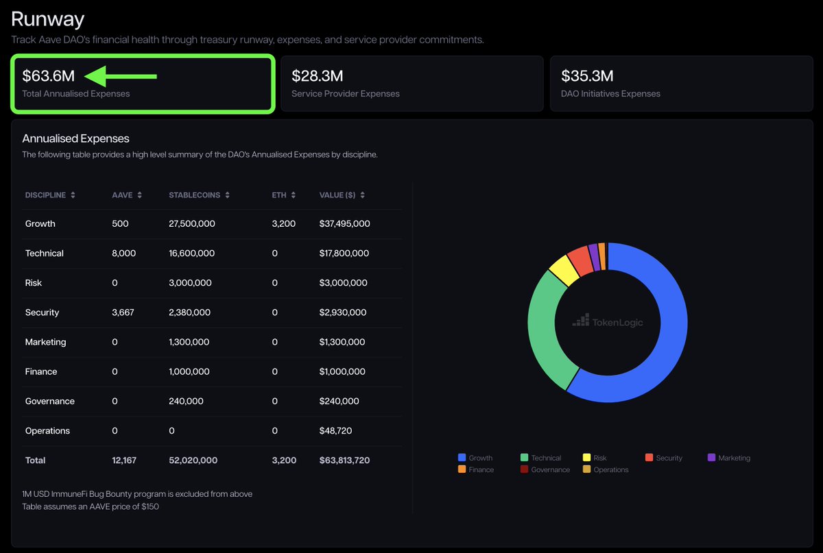Screen dimensions: 823x553
Task: Toggle Operations legend entry
Action: [606, 469]
